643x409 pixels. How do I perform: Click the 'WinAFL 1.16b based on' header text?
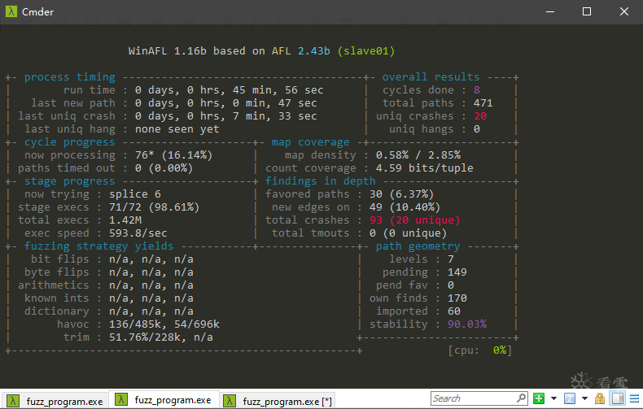pos(196,50)
